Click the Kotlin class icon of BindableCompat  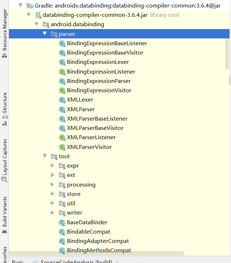(x=62, y=232)
